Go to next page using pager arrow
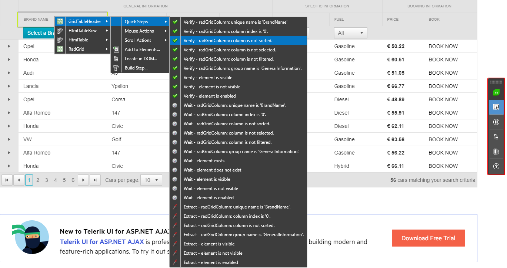Screen dimensions: 507x268 [x=83, y=180]
